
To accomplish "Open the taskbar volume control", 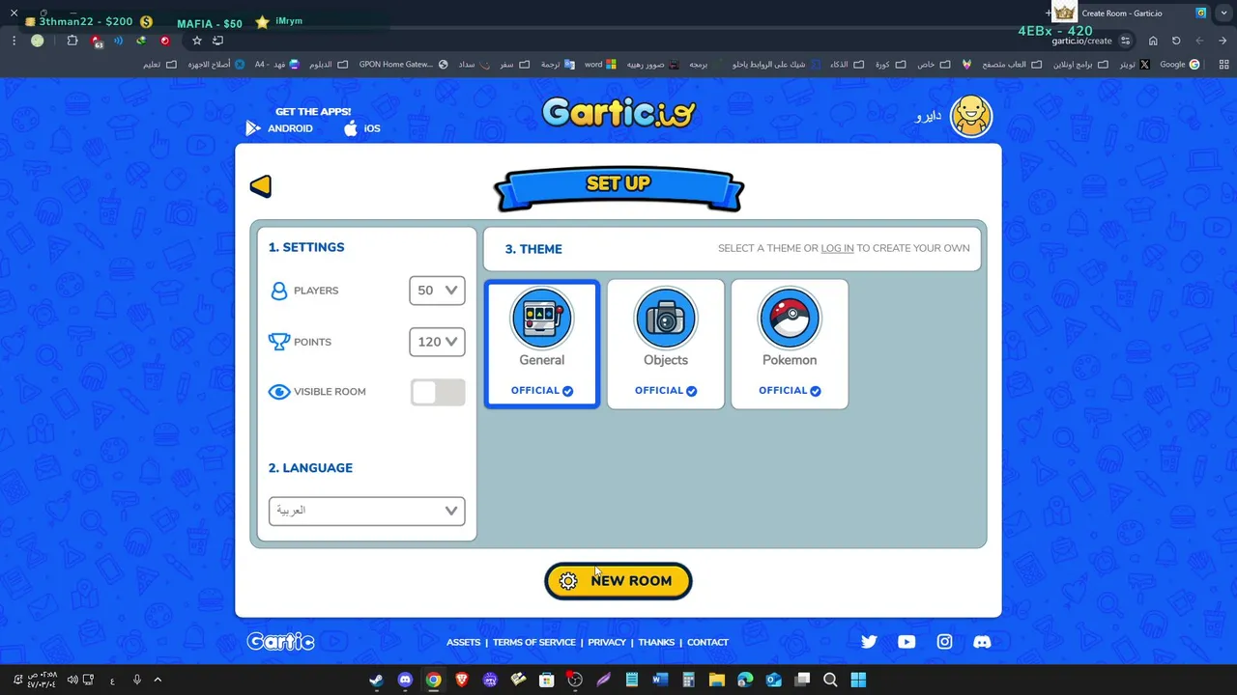I will point(72,680).
